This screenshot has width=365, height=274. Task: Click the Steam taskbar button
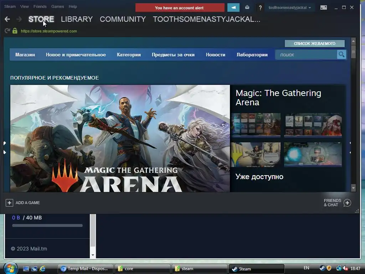tap(257, 269)
